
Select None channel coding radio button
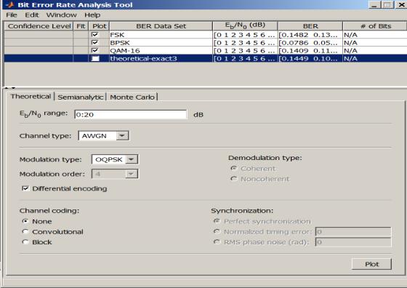[25, 221]
